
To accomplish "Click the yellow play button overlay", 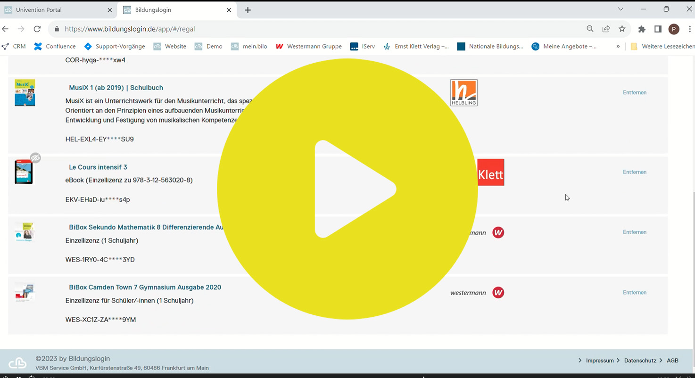I will pyautogui.click(x=347, y=189).
